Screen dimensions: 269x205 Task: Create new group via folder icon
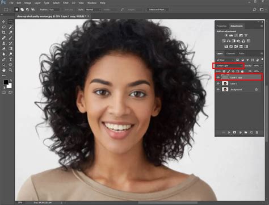246,132
